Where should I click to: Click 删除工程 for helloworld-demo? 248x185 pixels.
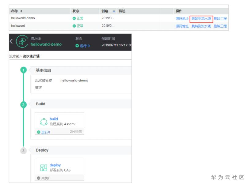pos(220,18)
